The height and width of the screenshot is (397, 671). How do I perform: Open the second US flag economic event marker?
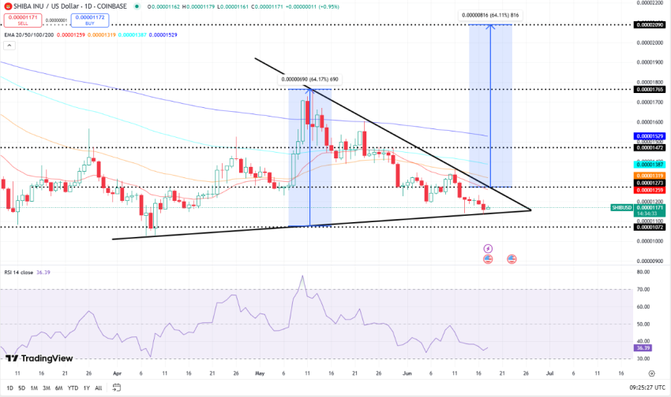pyautogui.click(x=512, y=259)
